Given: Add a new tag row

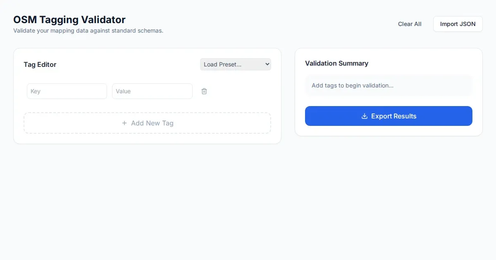Looking at the screenshot, I should tap(147, 123).
